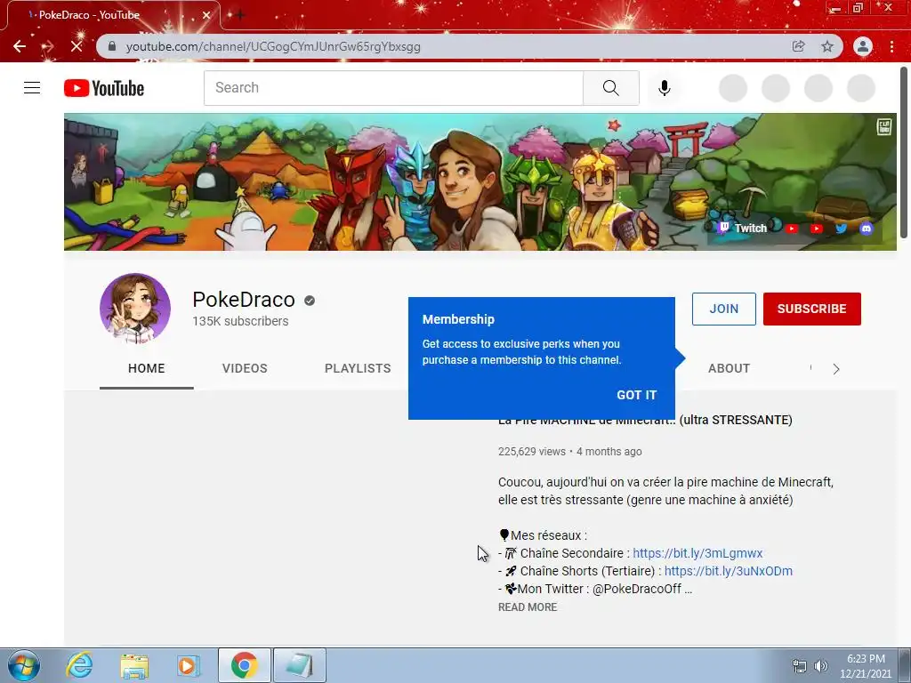The width and height of the screenshot is (911, 683).
Task: Click '225,629 views' text
Action: 532,451
